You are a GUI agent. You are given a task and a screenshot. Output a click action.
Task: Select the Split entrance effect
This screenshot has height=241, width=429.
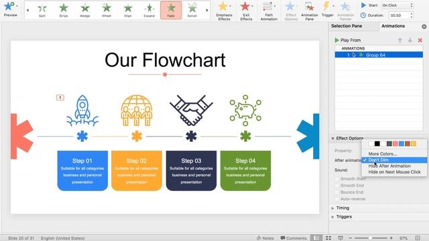click(42, 10)
